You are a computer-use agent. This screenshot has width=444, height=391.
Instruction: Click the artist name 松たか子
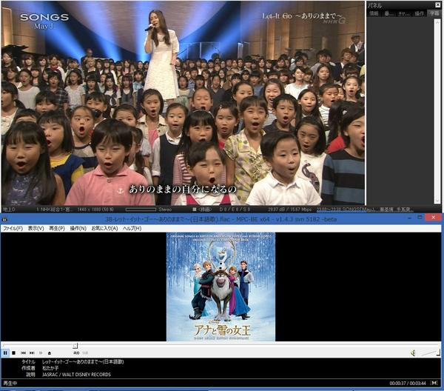click(x=50, y=368)
